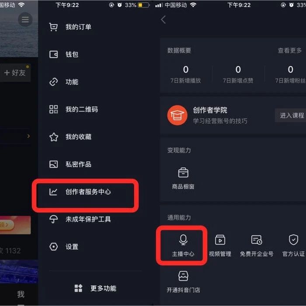The width and height of the screenshot is (306, 306).
Task: Expand 更多功能 at the bottom
Action: (x=95, y=288)
